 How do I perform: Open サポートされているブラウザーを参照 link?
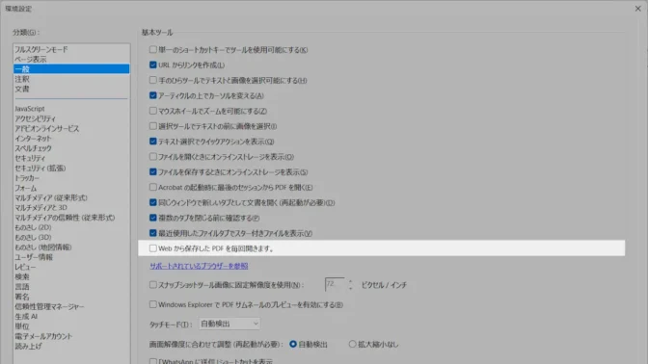[199, 266]
